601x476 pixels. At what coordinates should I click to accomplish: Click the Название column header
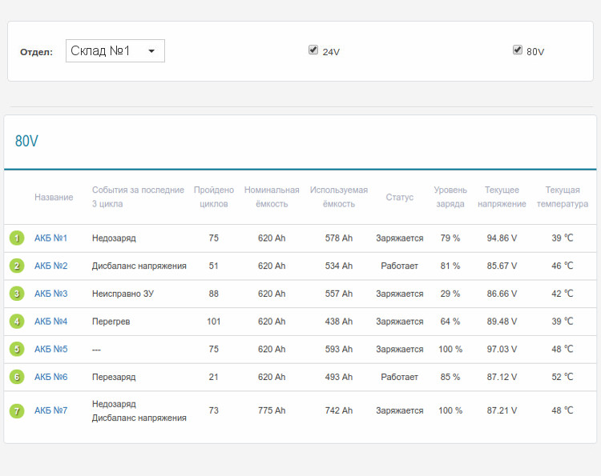[54, 197]
